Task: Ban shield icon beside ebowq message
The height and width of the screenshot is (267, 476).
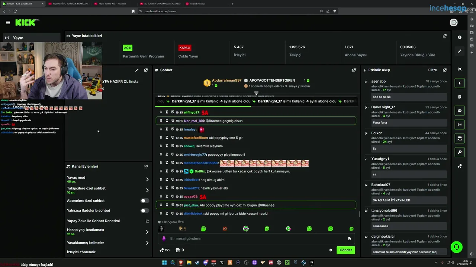Action: pos(173,146)
